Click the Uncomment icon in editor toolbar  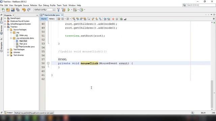(x=125, y=19)
